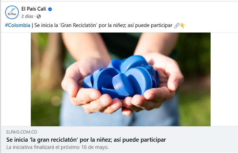
Task: Click '16 de mayo' in the link description
Action: tap(95, 147)
